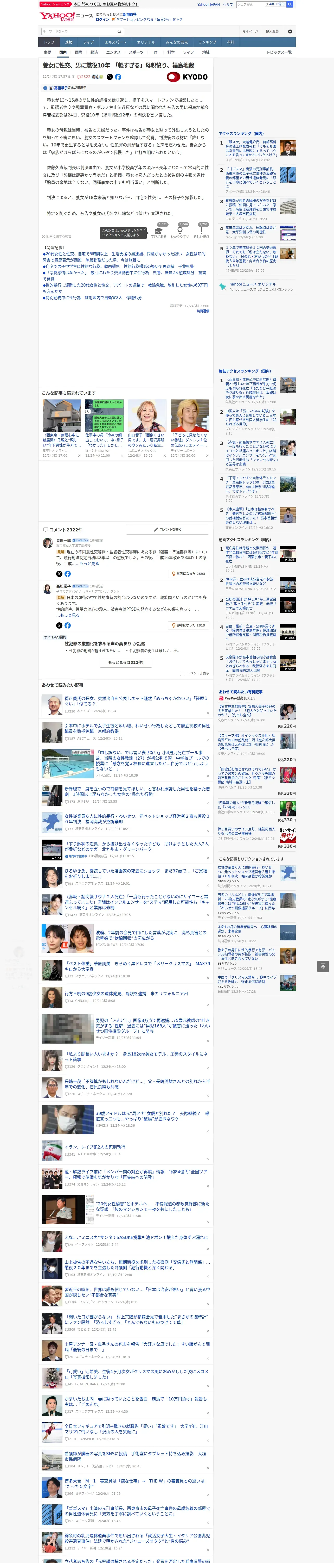This screenshot has width=334, height=1563.
Task: Open the settings gear icon in header
Action: 290,32
